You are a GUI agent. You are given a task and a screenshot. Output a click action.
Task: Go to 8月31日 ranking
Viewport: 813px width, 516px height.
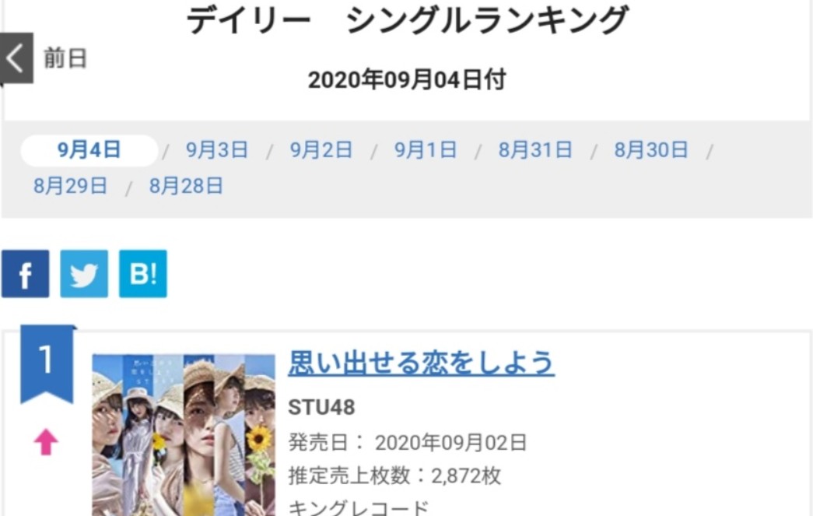[535, 150]
